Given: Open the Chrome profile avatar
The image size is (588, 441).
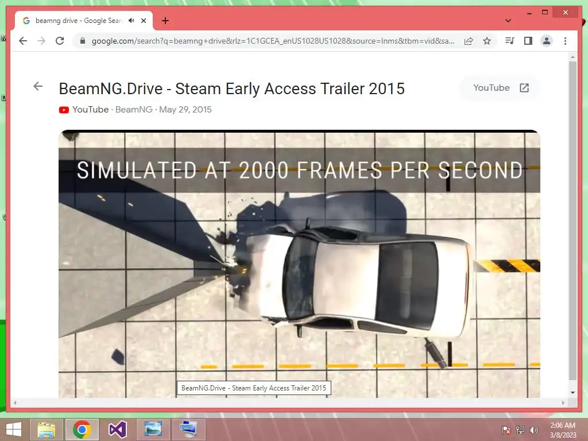Looking at the screenshot, I should point(547,41).
